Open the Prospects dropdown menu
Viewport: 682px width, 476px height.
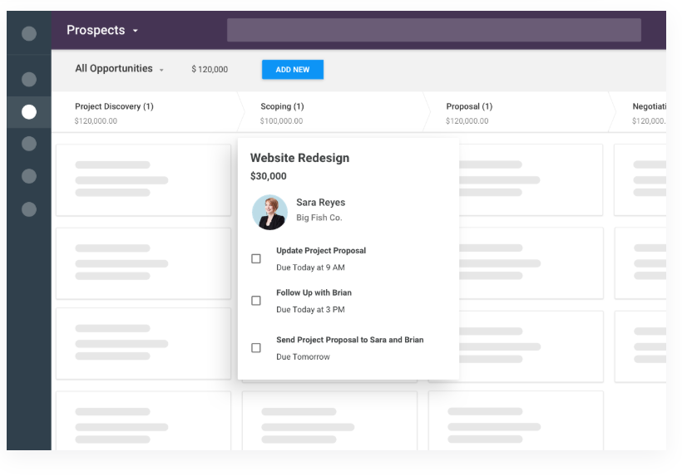coord(103,31)
